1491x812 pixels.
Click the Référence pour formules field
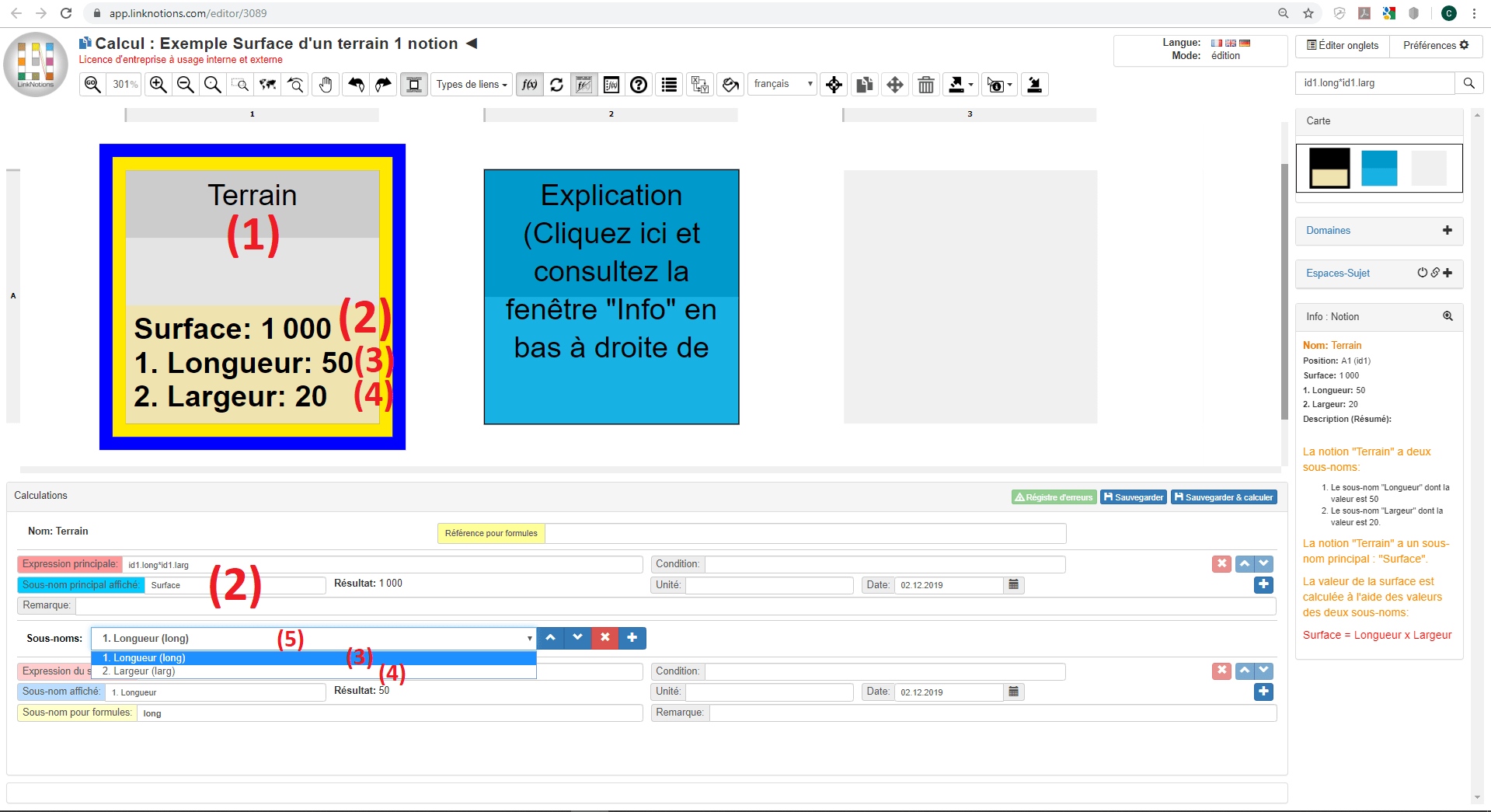(x=806, y=533)
